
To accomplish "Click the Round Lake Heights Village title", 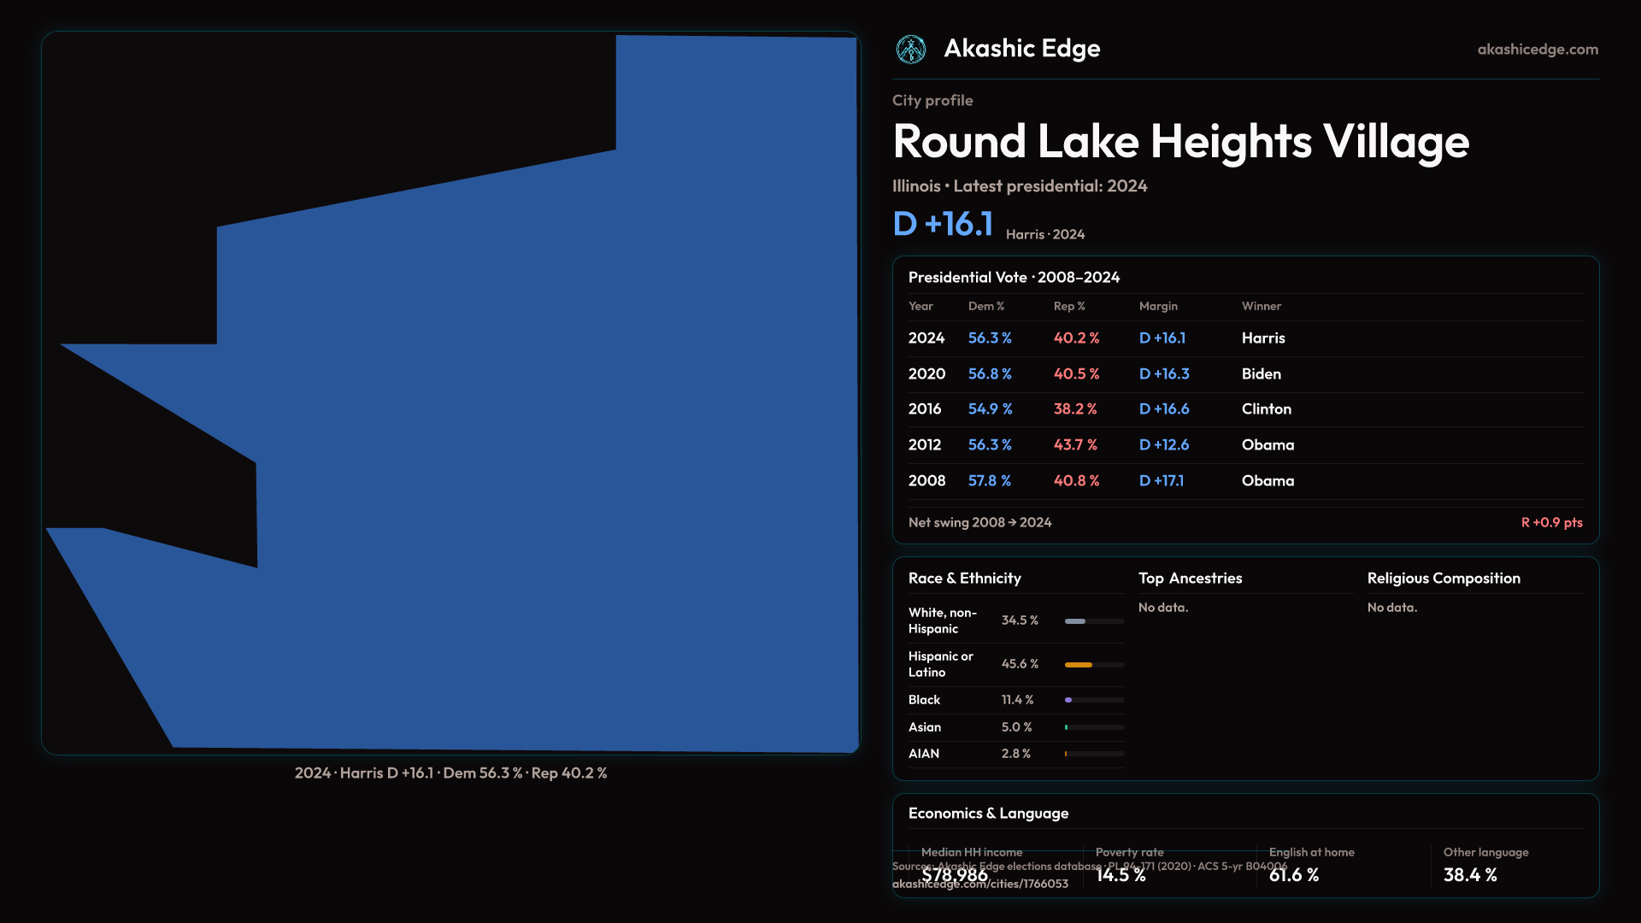I will coord(1180,142).
